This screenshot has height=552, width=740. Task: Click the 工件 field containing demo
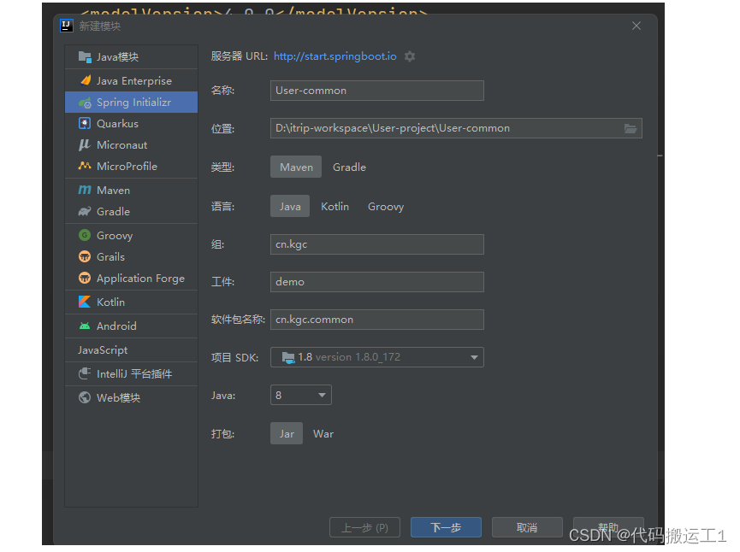tap(376, 282)
